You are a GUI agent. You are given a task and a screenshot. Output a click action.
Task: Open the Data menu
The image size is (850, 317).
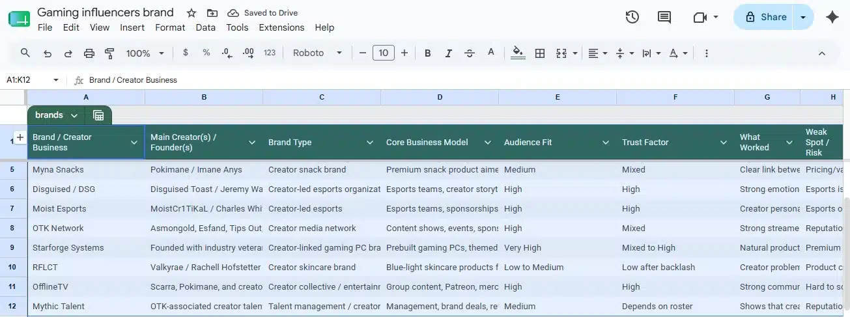tap(206, 27)
